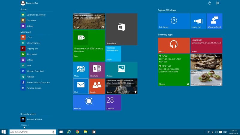This screenshot has width=240, height=135.
Task: Expand the All apps list
Action: (25, 125)
